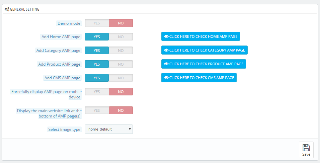Choose NO for Add Category AMP page
The image size is (320, 163).
coord(121,51)
